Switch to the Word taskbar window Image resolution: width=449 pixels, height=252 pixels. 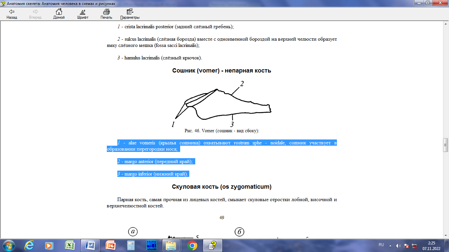tap(90, 245)
